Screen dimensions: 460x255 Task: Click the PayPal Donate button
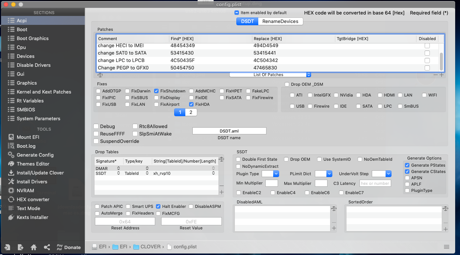(x=68, y=247)
